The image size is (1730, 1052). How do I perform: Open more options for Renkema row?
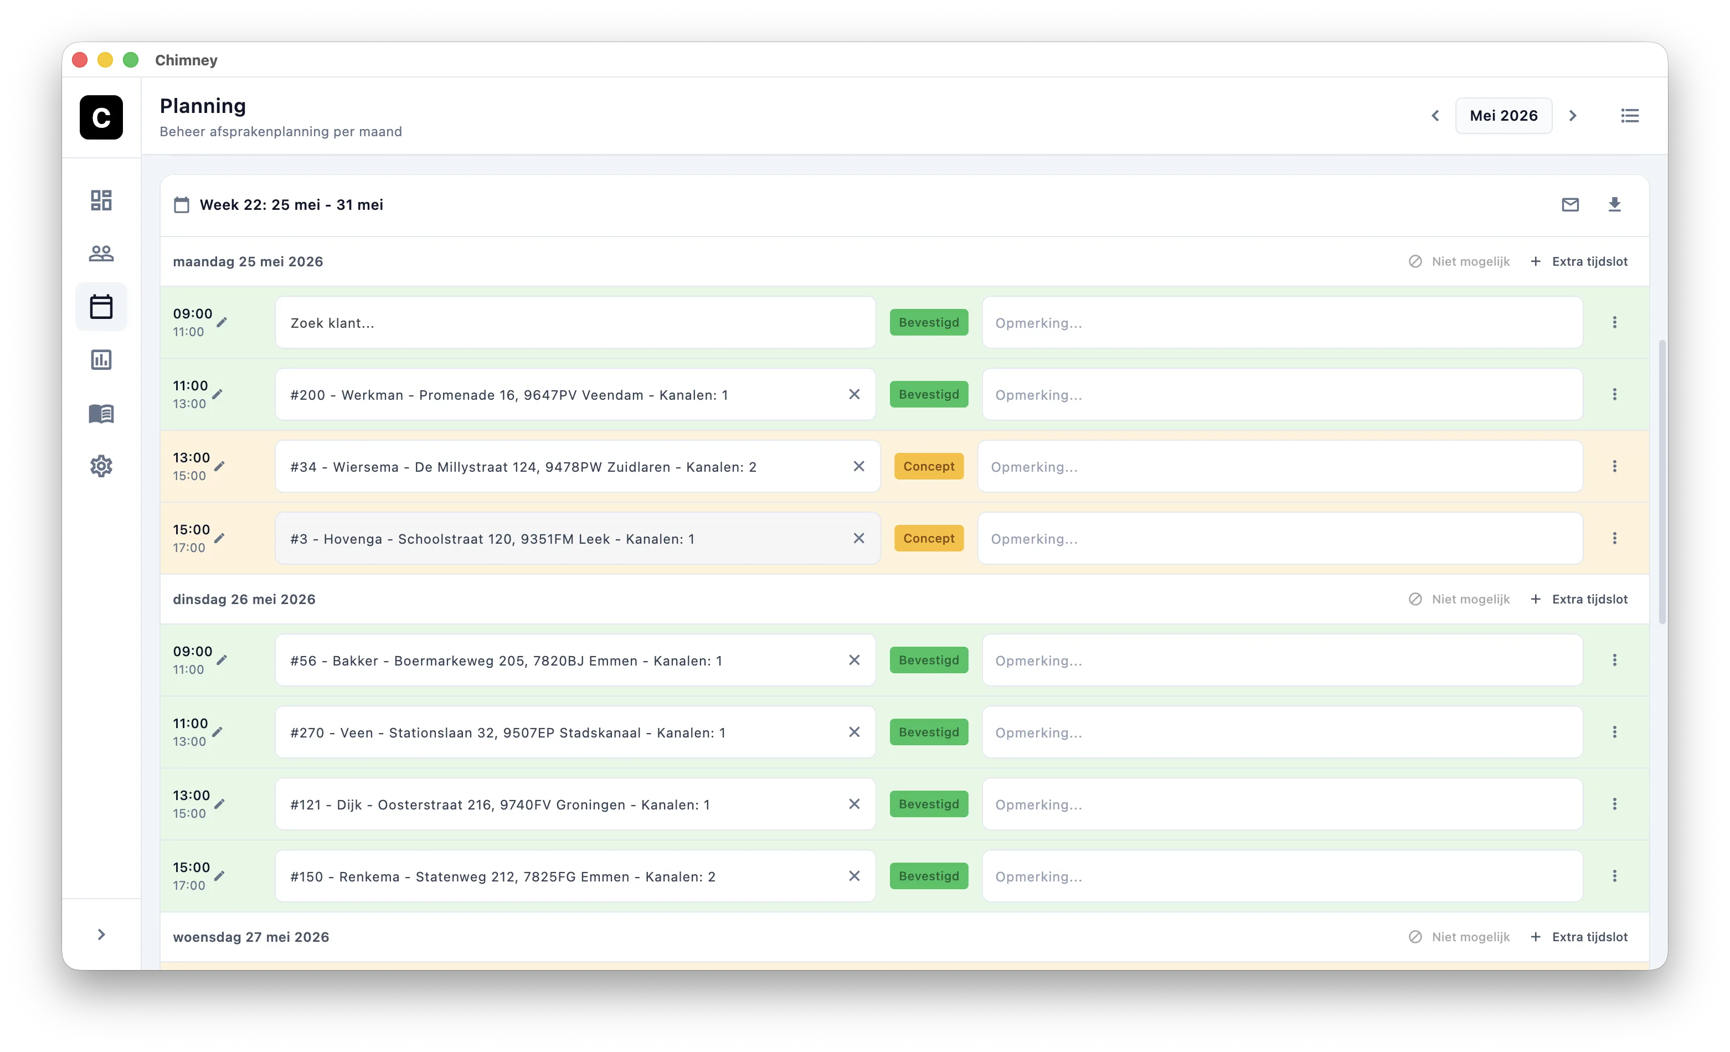(x=1614, y=876)
